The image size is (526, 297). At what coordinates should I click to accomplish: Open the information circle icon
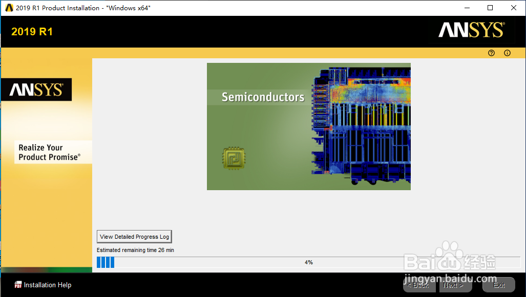point(507,53)
